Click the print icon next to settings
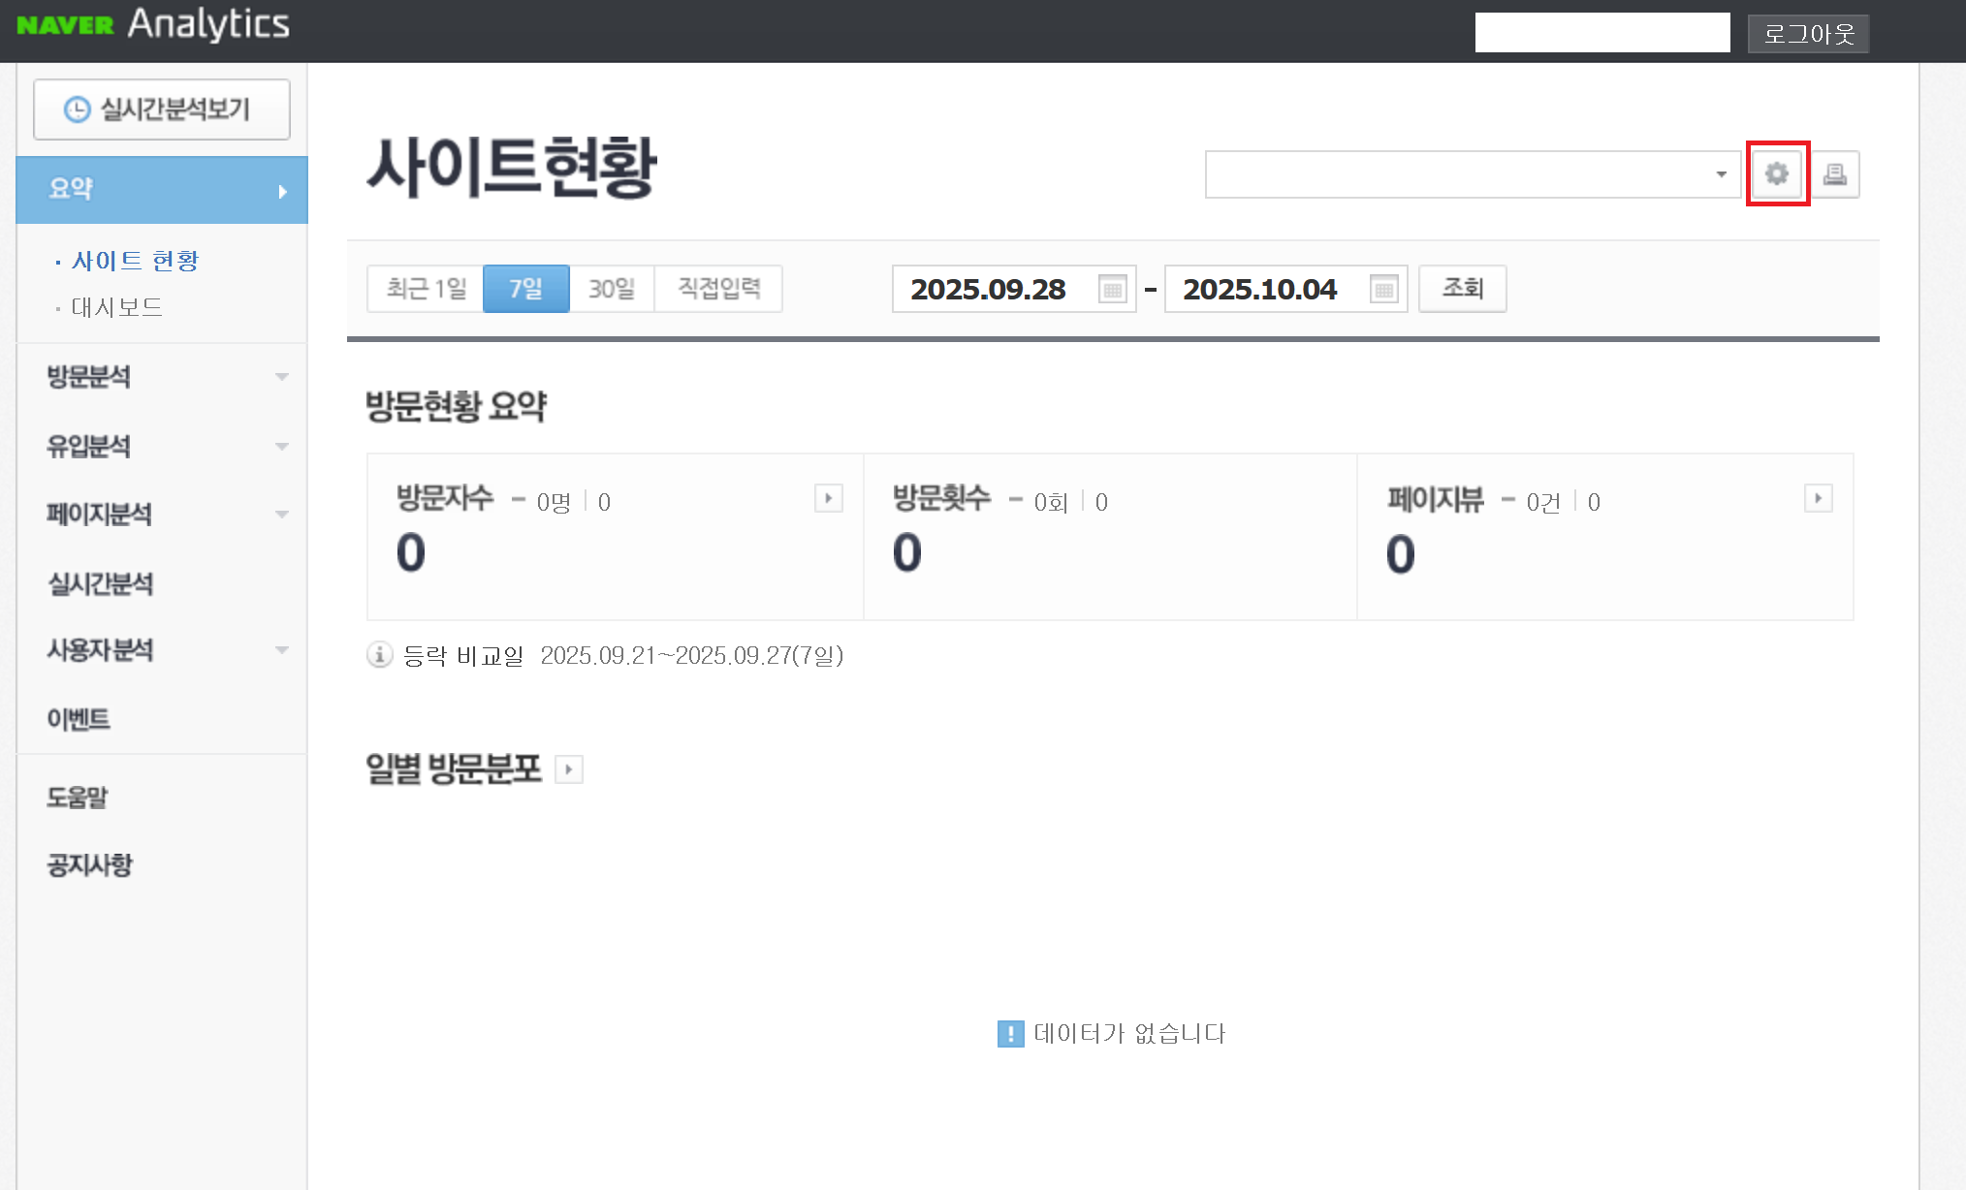The height and width of the screenshot is (1190, 1966). click(1836, 174)
